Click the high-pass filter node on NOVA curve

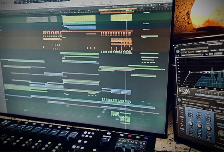click(x=190, y=72)
